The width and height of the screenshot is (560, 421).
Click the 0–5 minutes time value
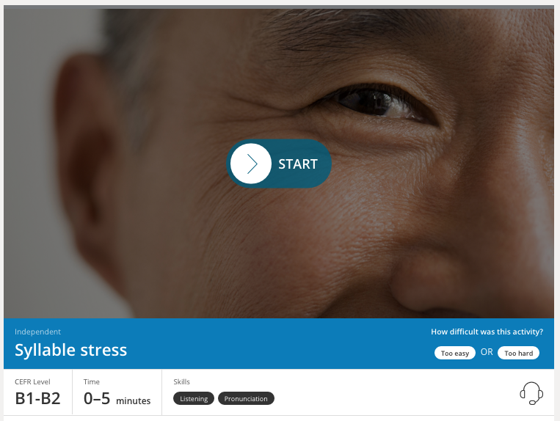coord(117,399)
